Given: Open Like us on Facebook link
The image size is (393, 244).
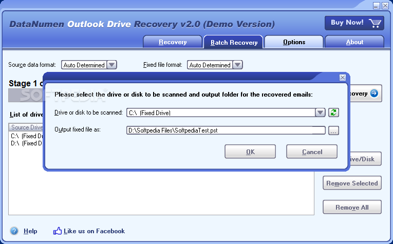Looking at the screenshot, I should 94,231.
